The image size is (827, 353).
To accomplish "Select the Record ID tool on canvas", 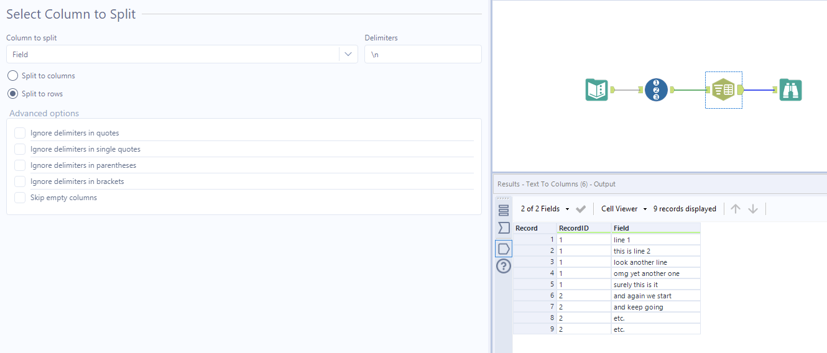I will [656, 90].
